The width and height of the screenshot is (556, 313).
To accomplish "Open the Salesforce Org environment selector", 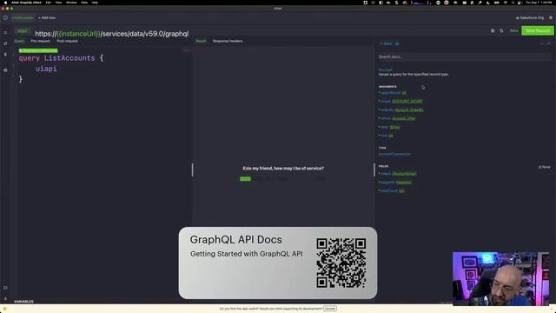I will [x=530, y=17].
